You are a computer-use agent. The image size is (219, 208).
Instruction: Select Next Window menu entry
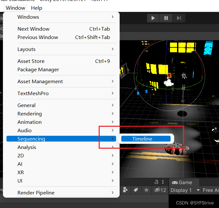pos(61,29)
